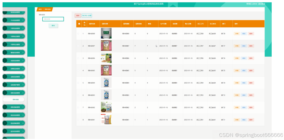Screen dimensions: 284x140
Task: Click 删除 for row 饲料名称5
Action: [251, 70]
